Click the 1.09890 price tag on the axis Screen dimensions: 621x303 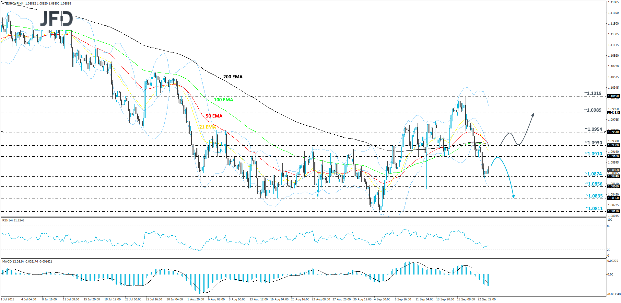pos(613,113)
